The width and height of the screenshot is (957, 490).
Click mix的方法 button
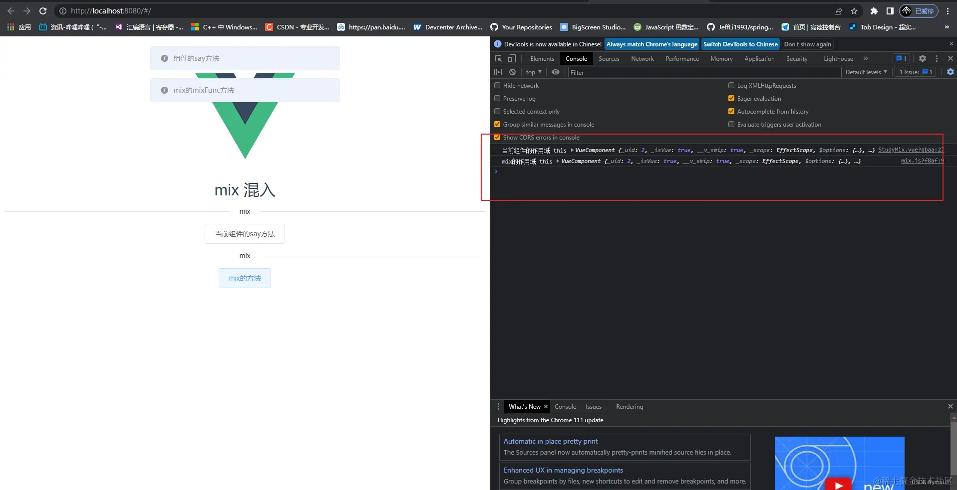245,278
